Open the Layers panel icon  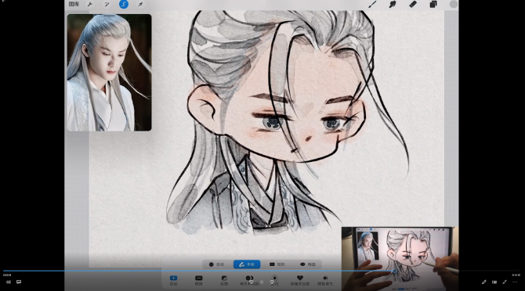[x=433, y=5]
